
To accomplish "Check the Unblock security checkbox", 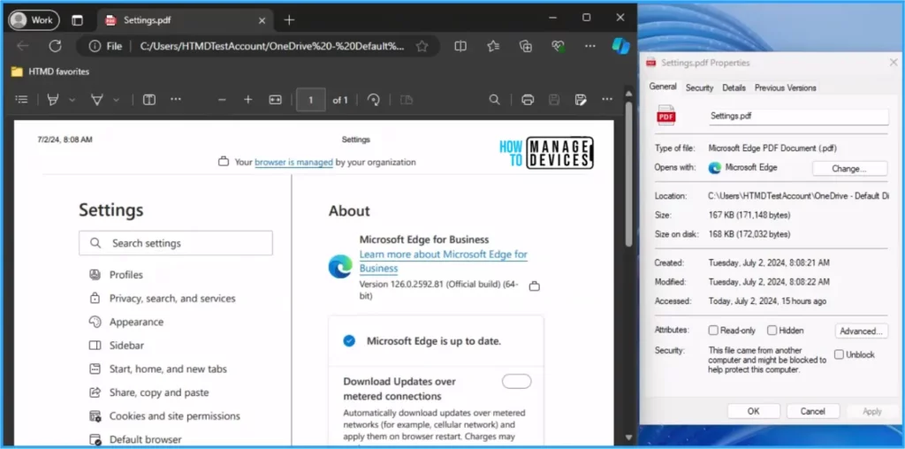I will (839, 354).
